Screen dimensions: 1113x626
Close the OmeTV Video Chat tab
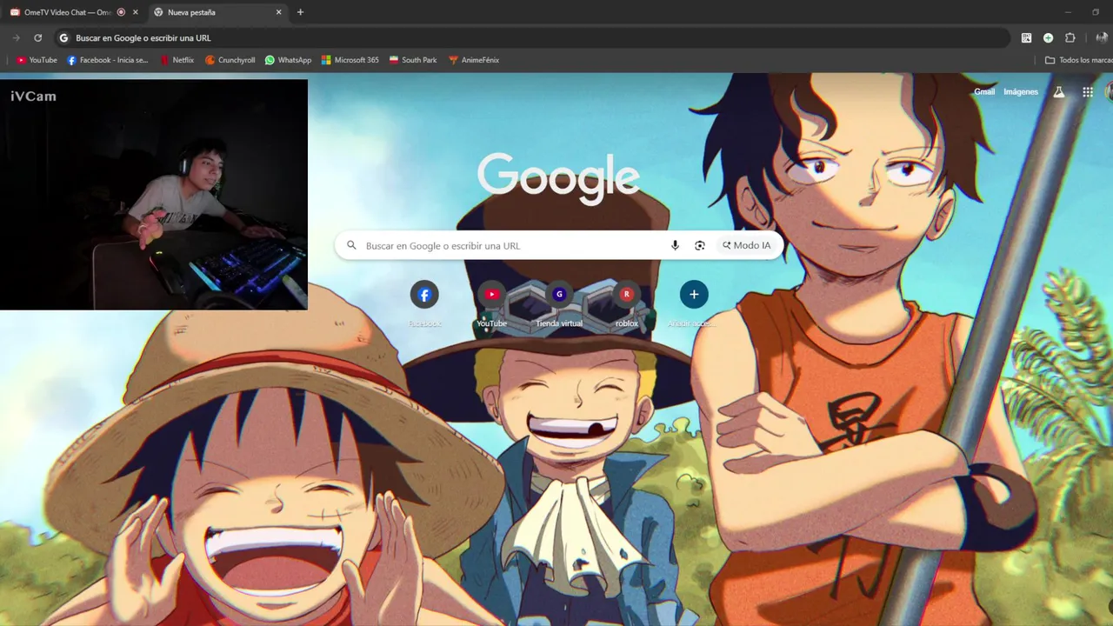135,12
